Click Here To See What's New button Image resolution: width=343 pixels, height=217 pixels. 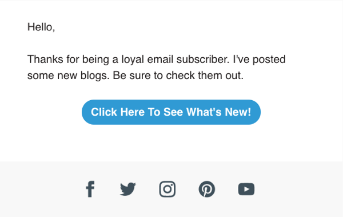tap(171, 112)
